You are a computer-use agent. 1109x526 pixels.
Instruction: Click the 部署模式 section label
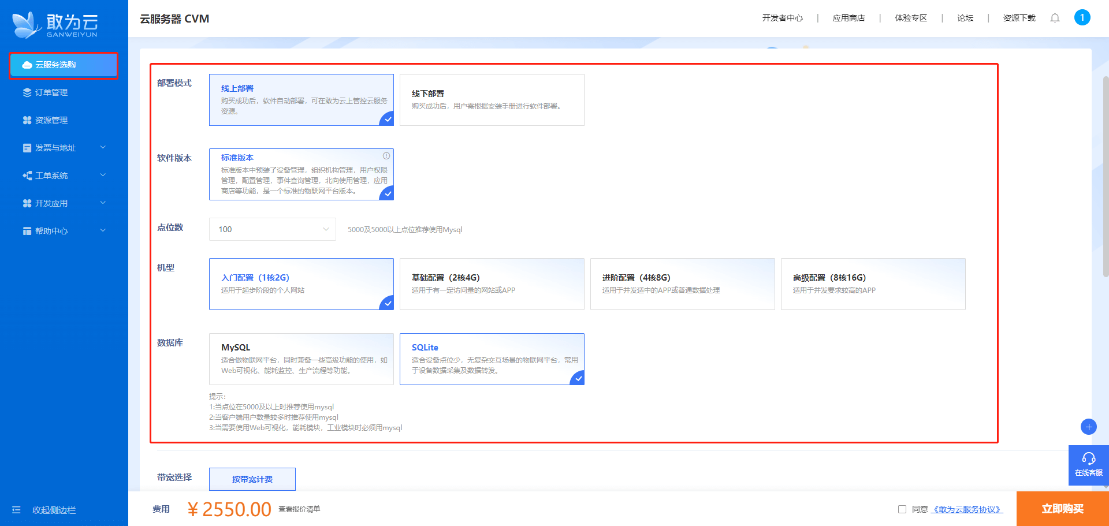click(x=174, y=83)
